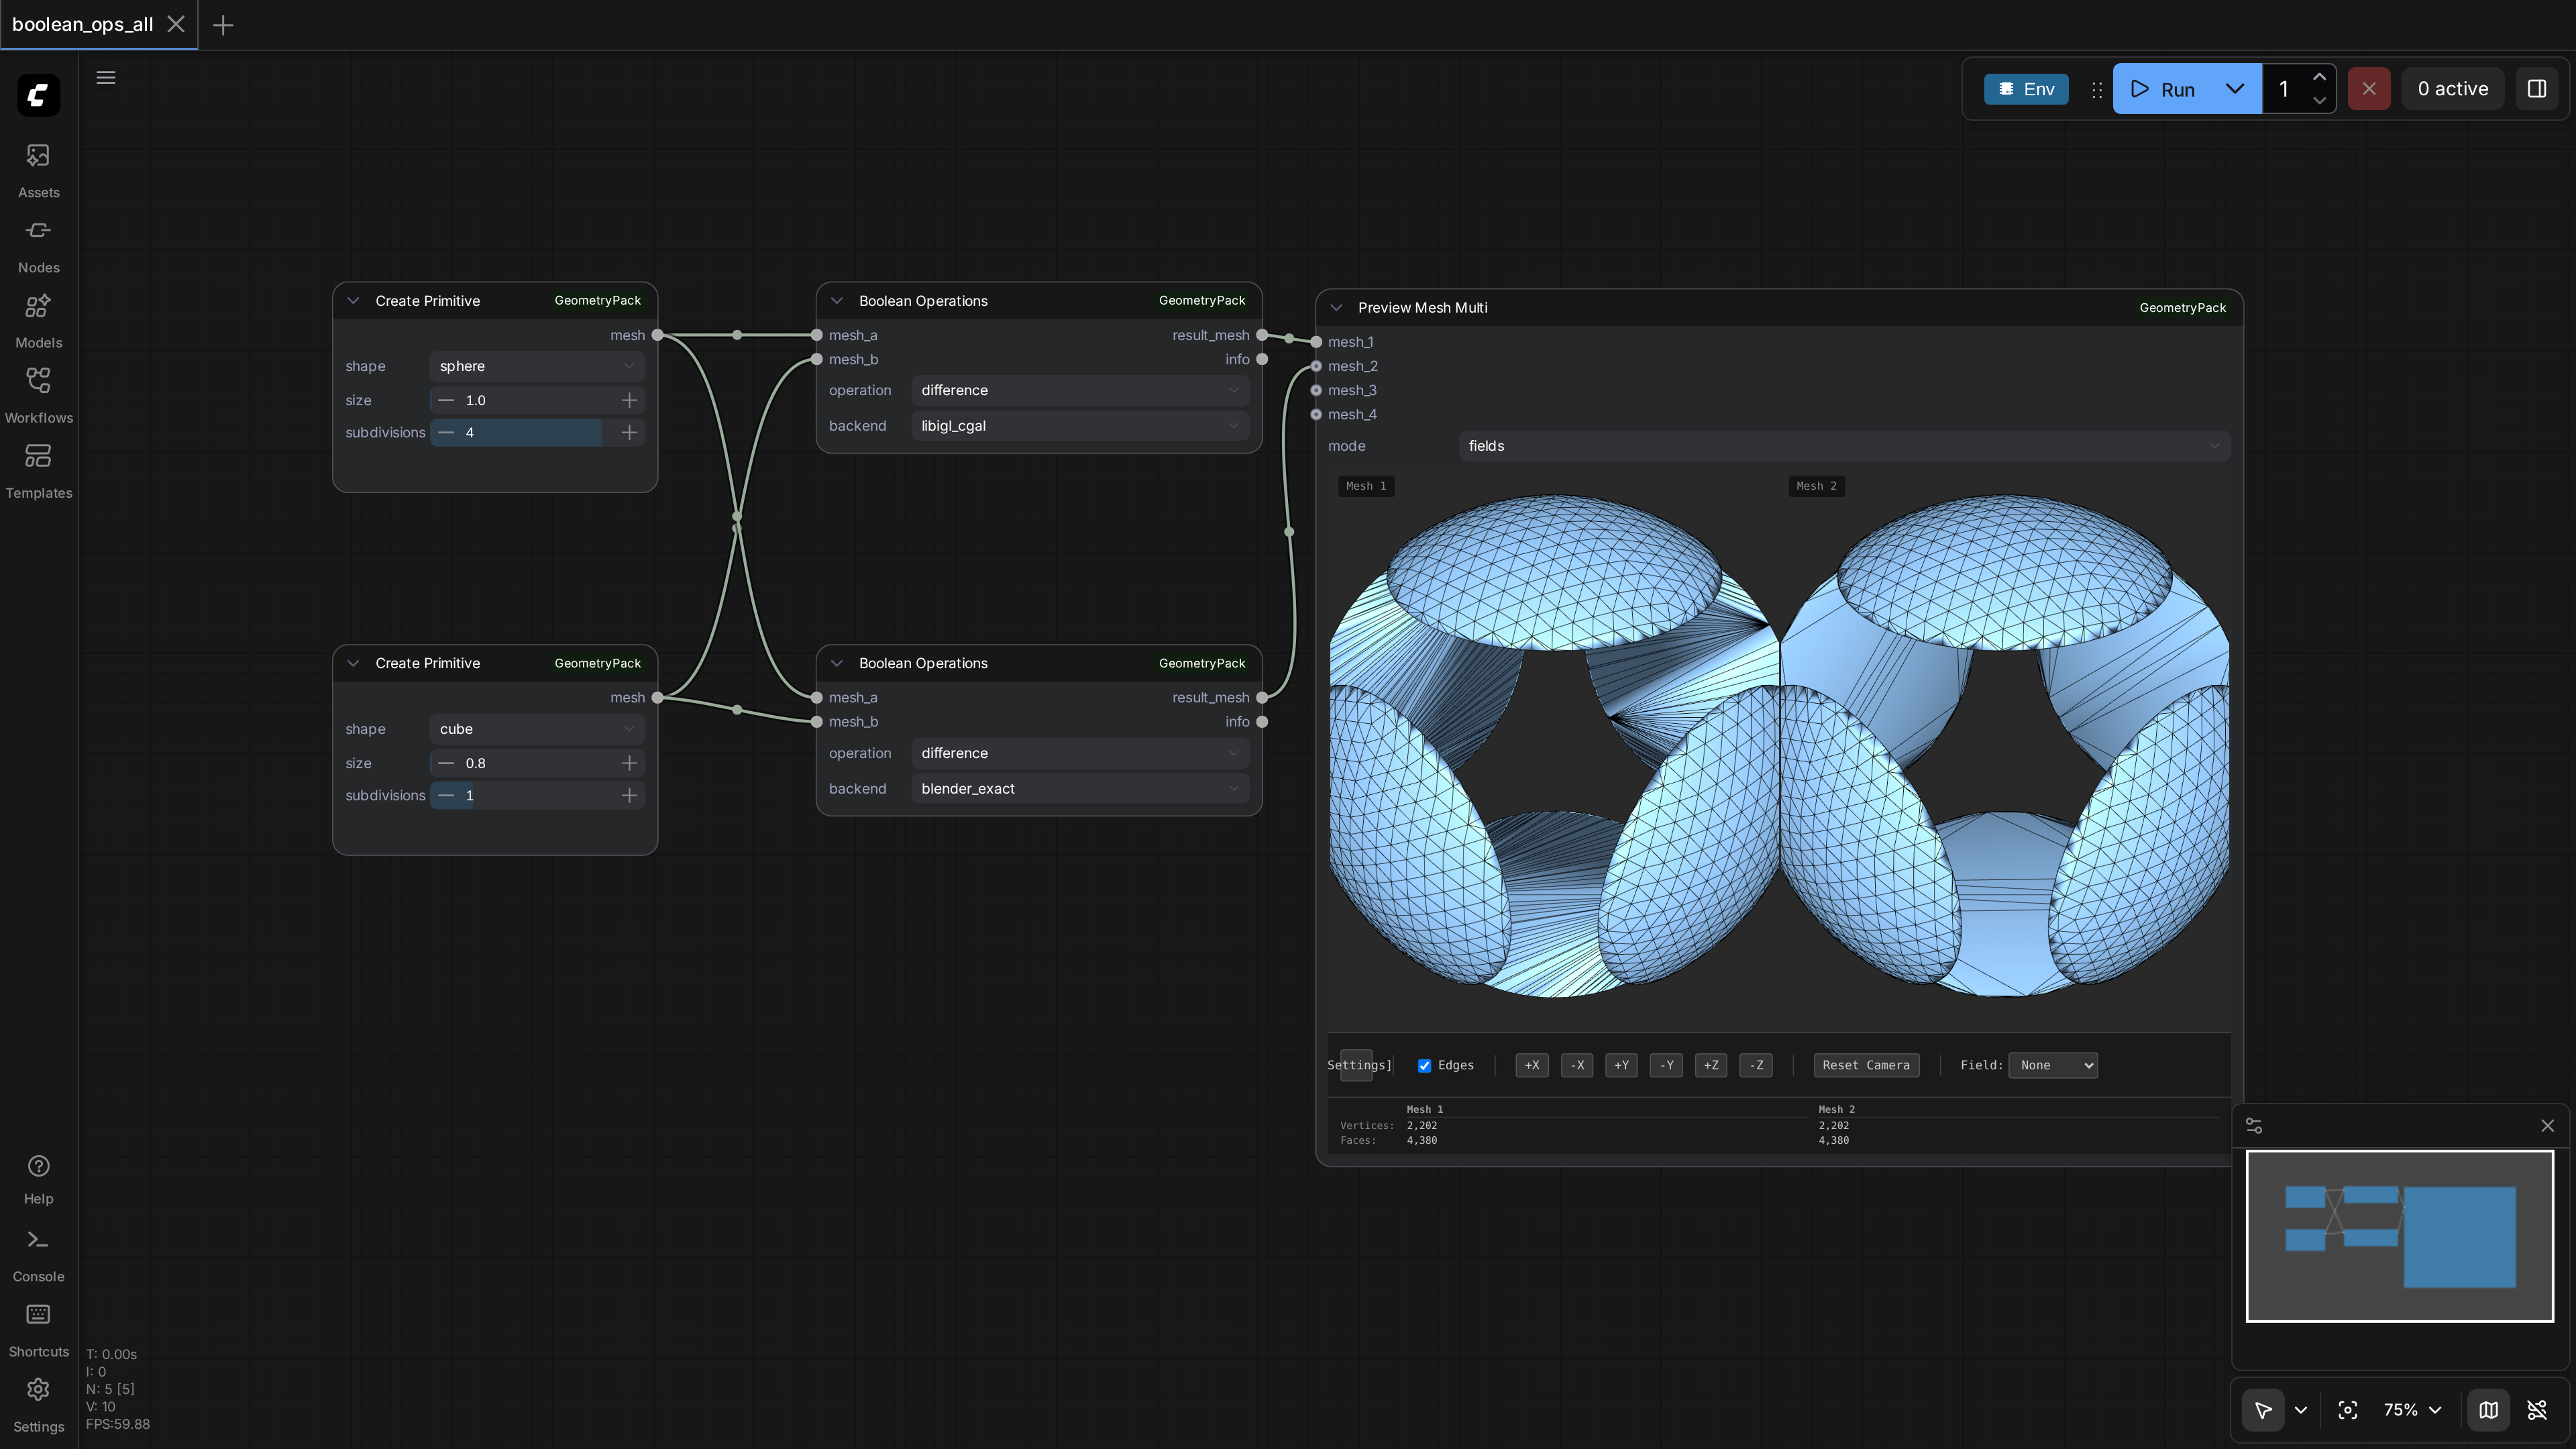Close the boolean_ops_all tab
The width and height of the screenshot is (2576, 1449).
tap(176, 24)
